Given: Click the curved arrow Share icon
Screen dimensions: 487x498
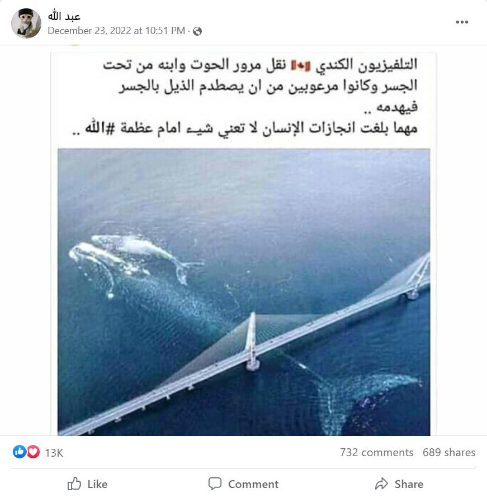Looking at the screenshot, I should 382,483.
